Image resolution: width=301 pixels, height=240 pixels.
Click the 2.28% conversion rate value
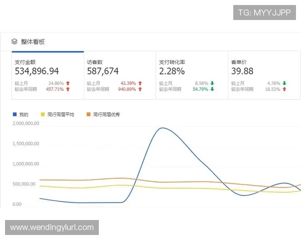coord(172,71)
